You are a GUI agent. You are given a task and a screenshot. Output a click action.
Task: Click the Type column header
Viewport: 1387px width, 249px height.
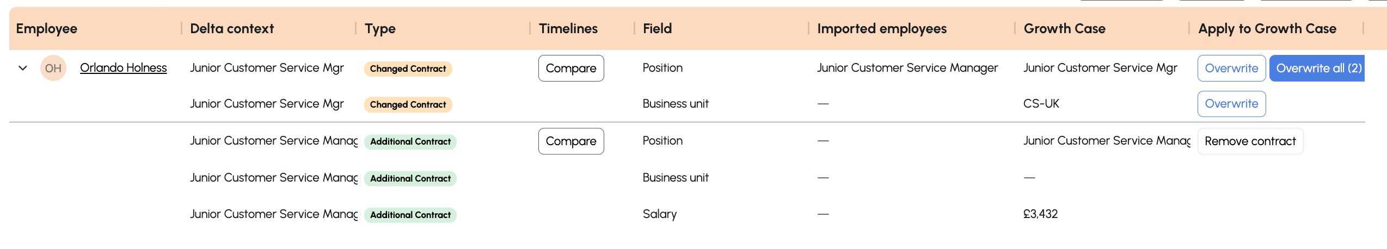tap(380, 29)
